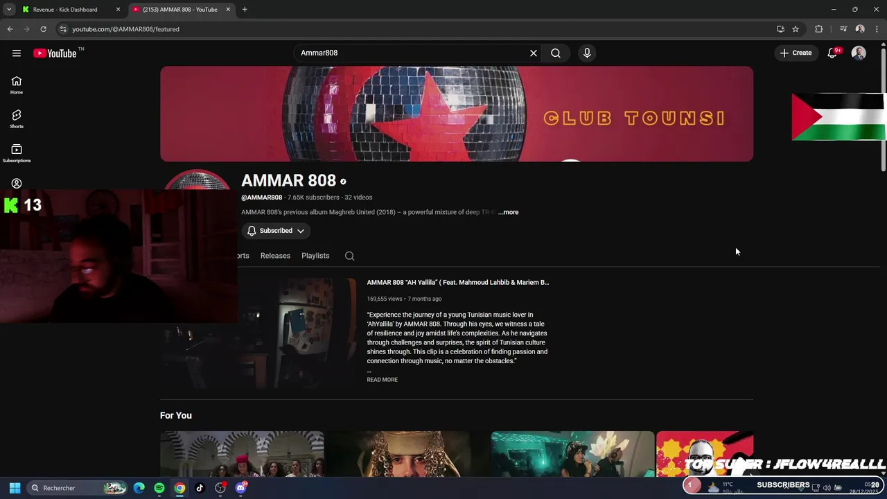Clear the Ammar808 search text
Viewport: 887px width, 499px height.
pyautogui.click(x=534, y=53)
